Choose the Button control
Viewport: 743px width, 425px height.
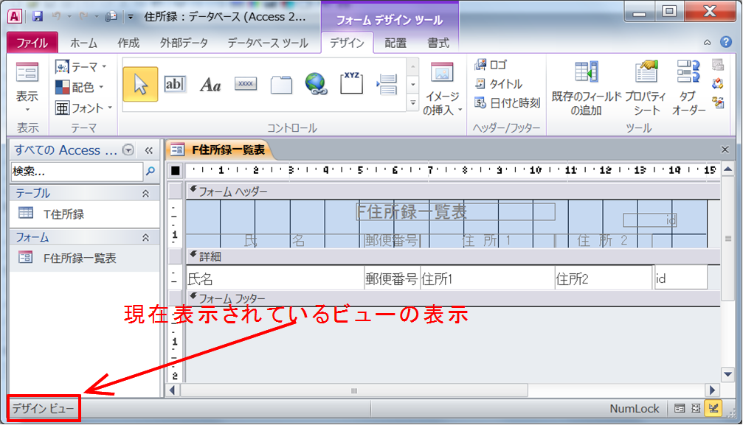click(x=246, y=84)
